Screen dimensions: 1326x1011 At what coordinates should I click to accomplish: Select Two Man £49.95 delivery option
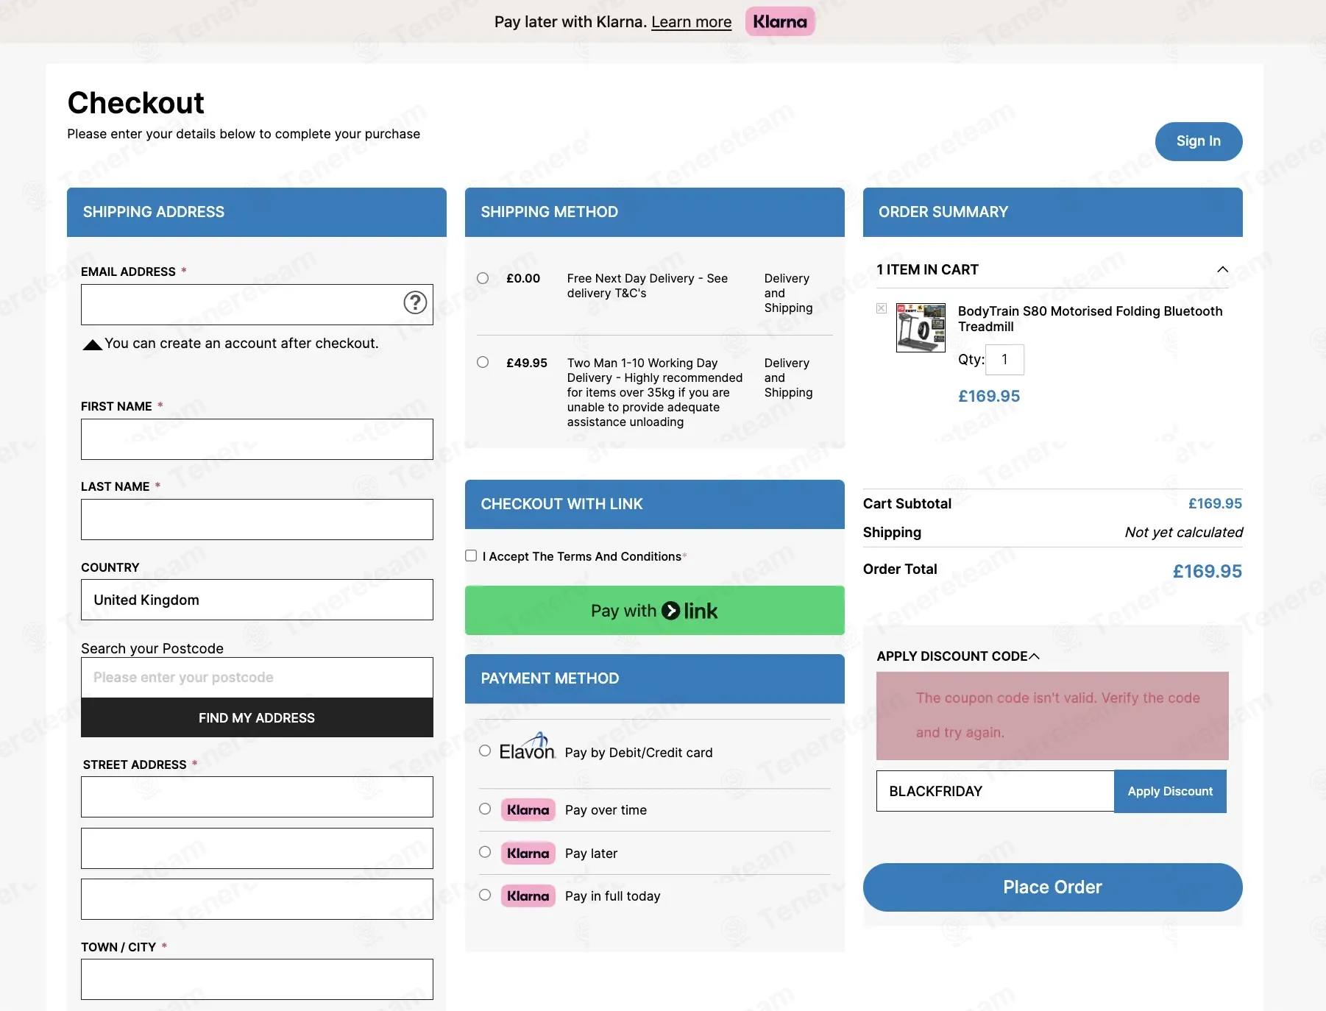(483, 362)
